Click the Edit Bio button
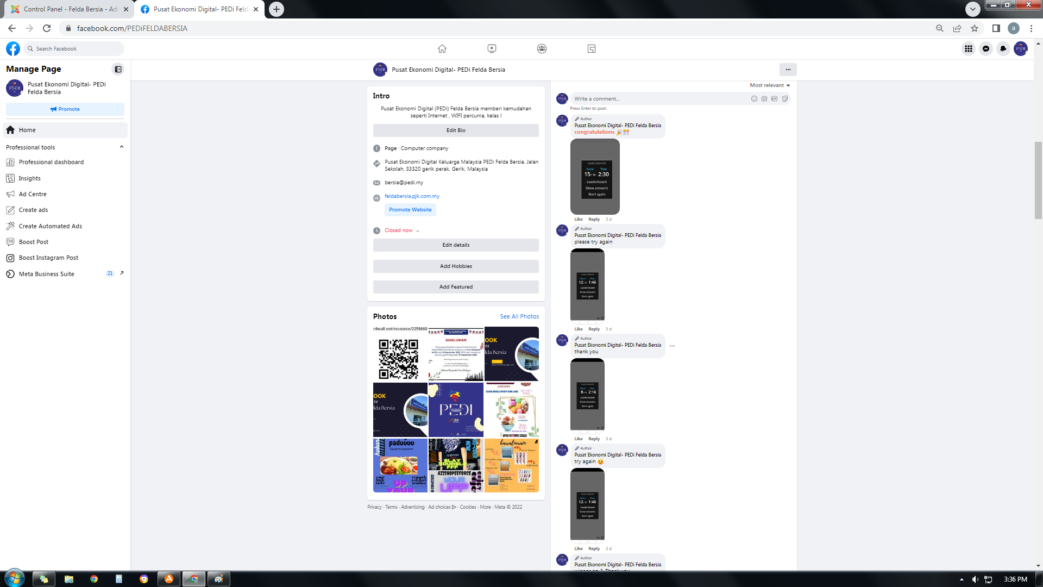This screenshot has height=587, width=1043. click(x=456, y=130)
